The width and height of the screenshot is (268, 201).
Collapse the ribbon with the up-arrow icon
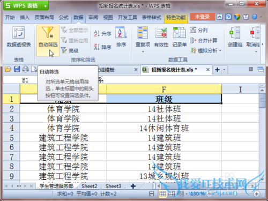(219, 17)
